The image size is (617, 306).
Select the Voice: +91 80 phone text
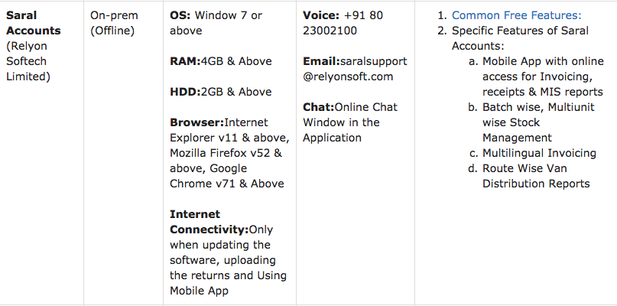(x=343, y=15)
